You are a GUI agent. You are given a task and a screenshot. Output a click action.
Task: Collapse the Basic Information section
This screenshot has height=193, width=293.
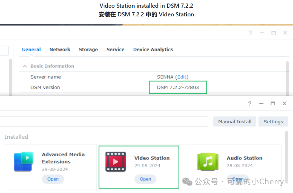click(25, 66)
